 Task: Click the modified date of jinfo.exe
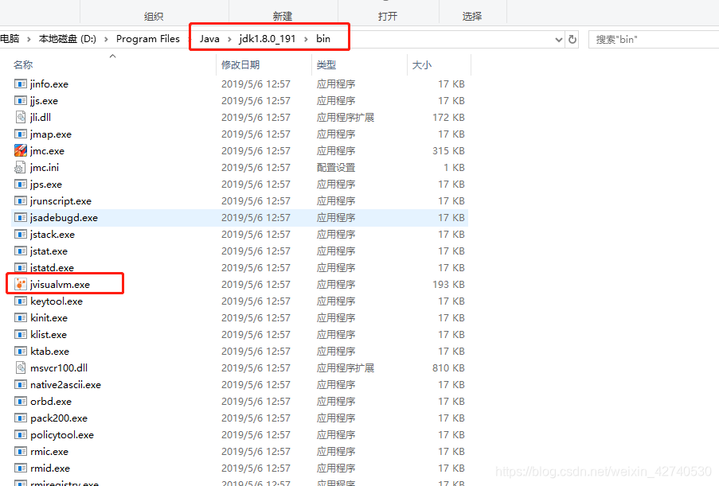(256, 84)
